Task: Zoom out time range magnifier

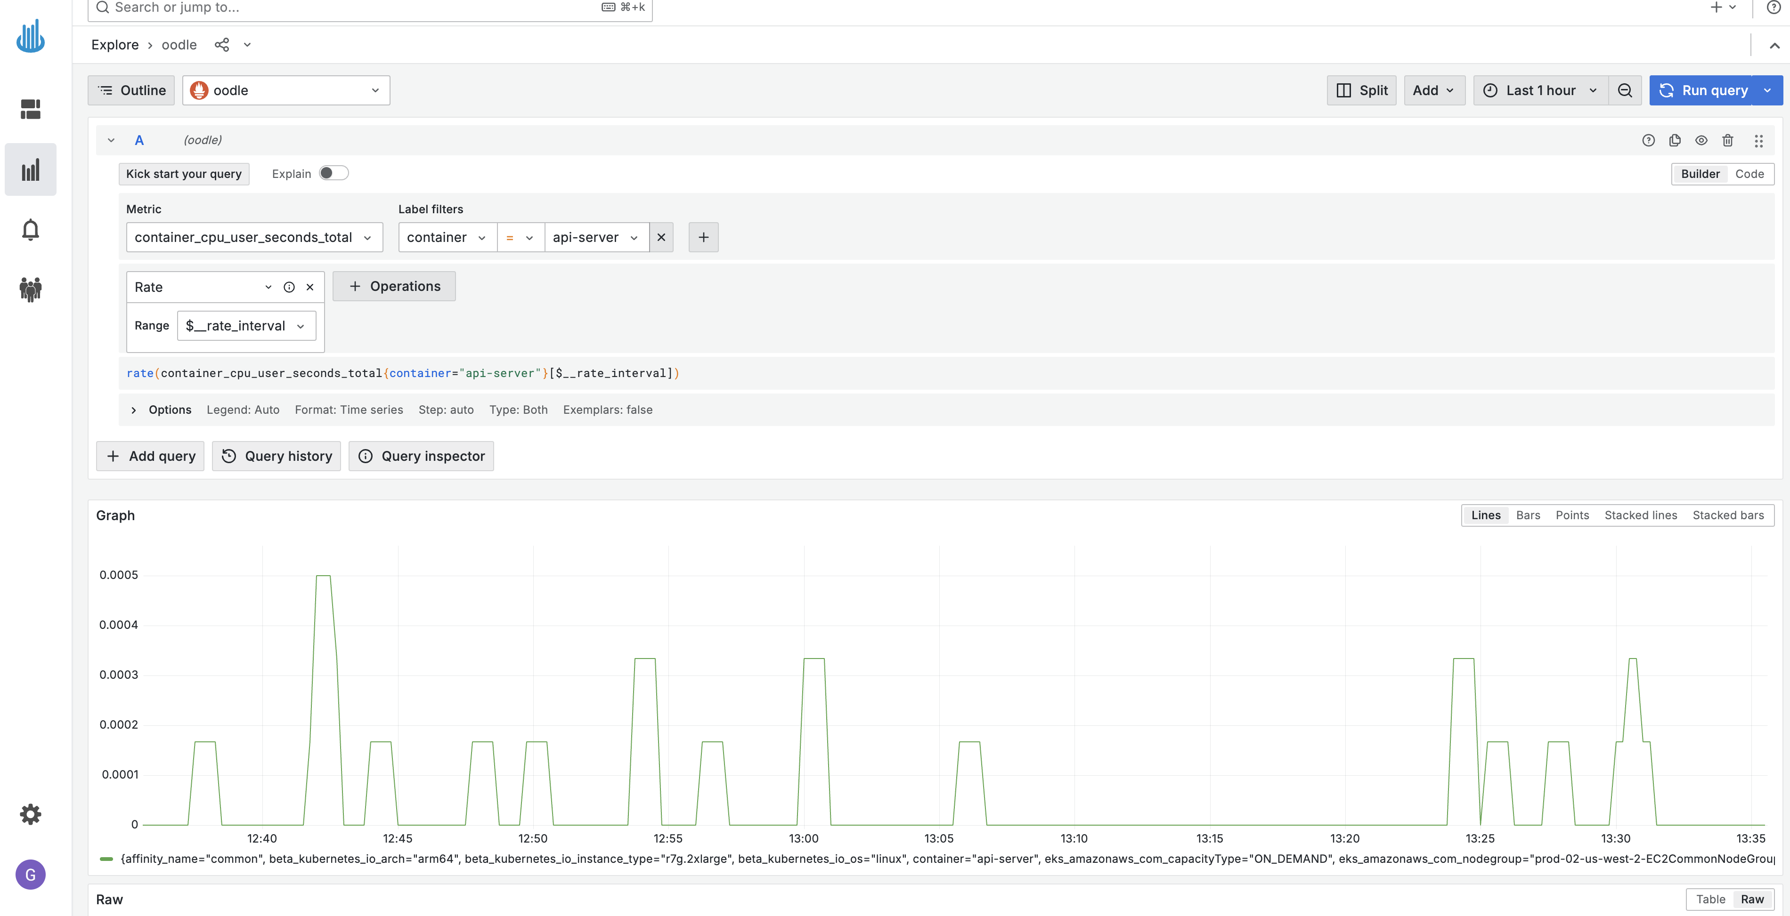Action: [x=1625, y=90]
